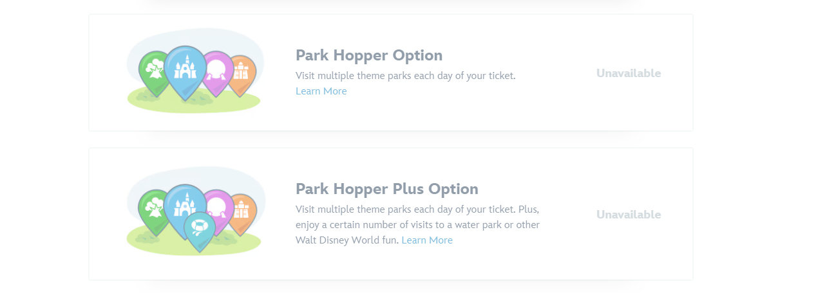818x293 pixels.
Task: Click blue castle pin in Park Hopper Option
Action: click(x=185, y=68)
